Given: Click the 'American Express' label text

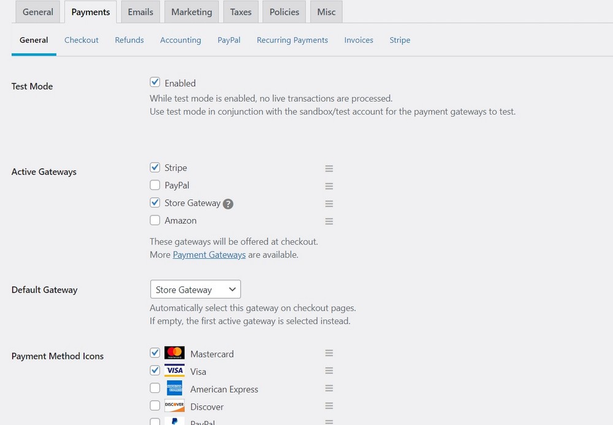Looking at the screenshot, I should click(x=224, y=389).
